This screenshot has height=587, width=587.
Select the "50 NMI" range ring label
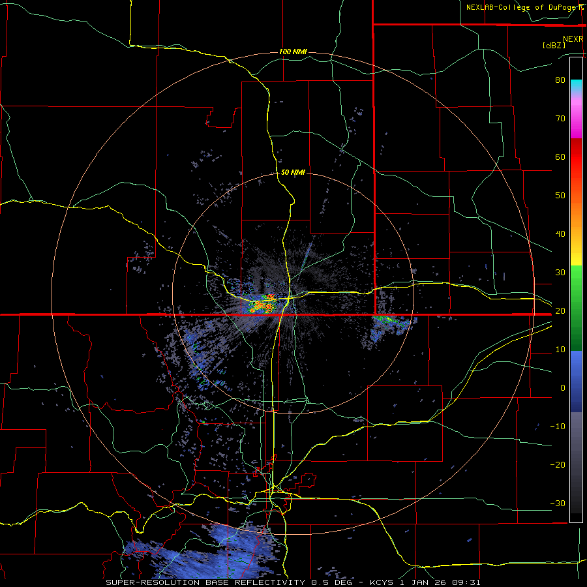pyautogui.click(x=293, y=172)
